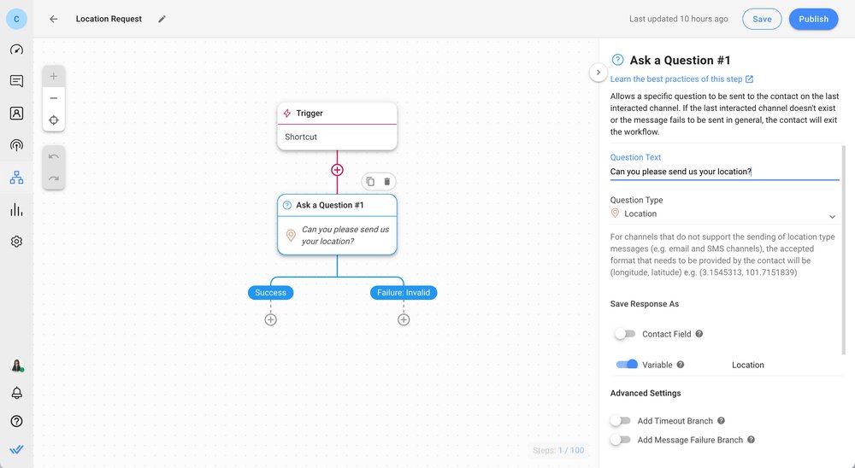This screenshot has width=855, height=468.
Task: Collapse the right settings panel
Action: [x=598, y=73]
